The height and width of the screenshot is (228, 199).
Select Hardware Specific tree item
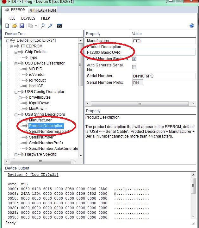point(41,154)
